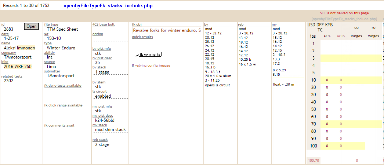Click the reb column header link
384x165 pixels.
(x=241, y=25)
